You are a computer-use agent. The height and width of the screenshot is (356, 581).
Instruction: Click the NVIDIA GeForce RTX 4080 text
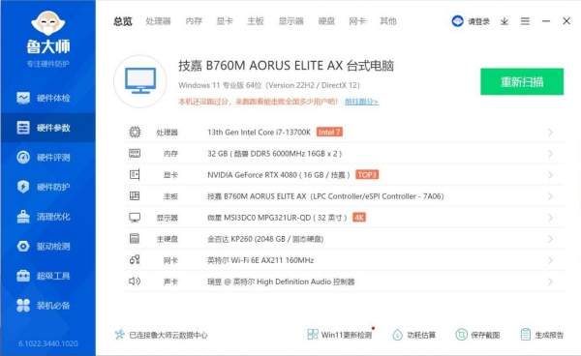pos(279,175)
